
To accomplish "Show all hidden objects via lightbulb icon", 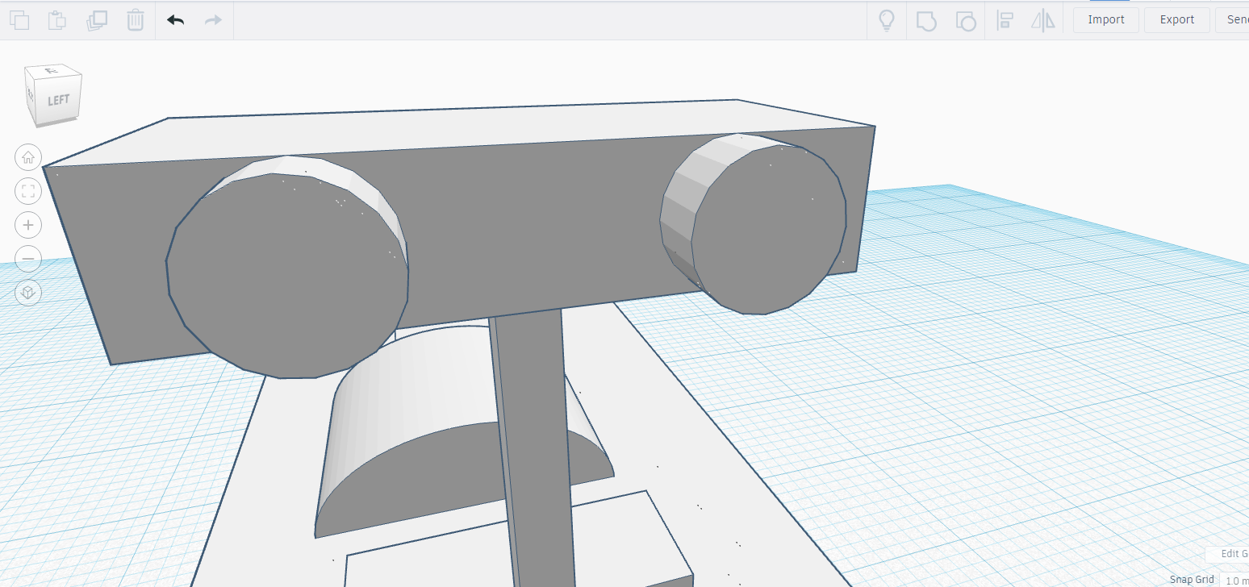I will coord(887,20).
